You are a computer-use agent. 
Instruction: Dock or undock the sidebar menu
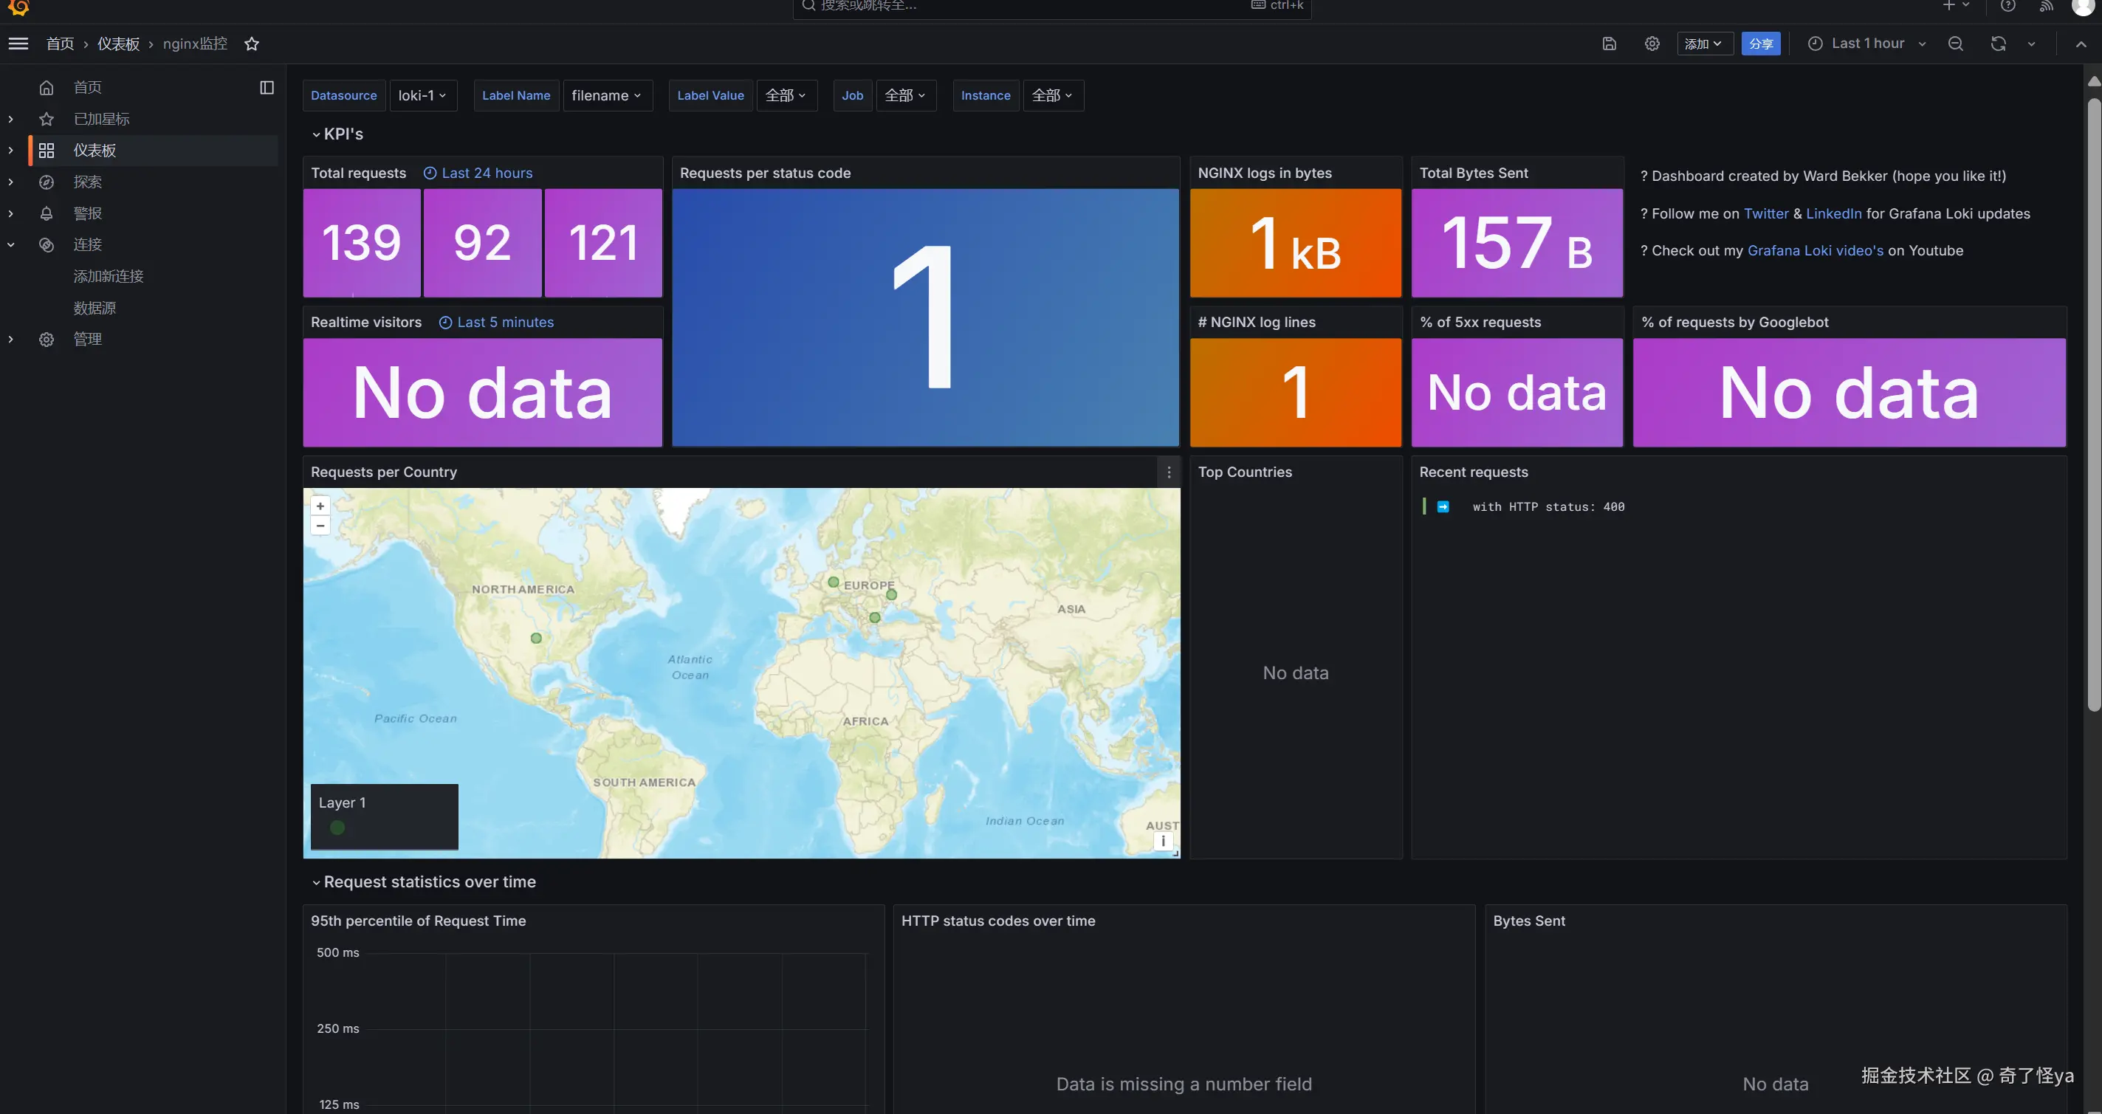point(267,87)
